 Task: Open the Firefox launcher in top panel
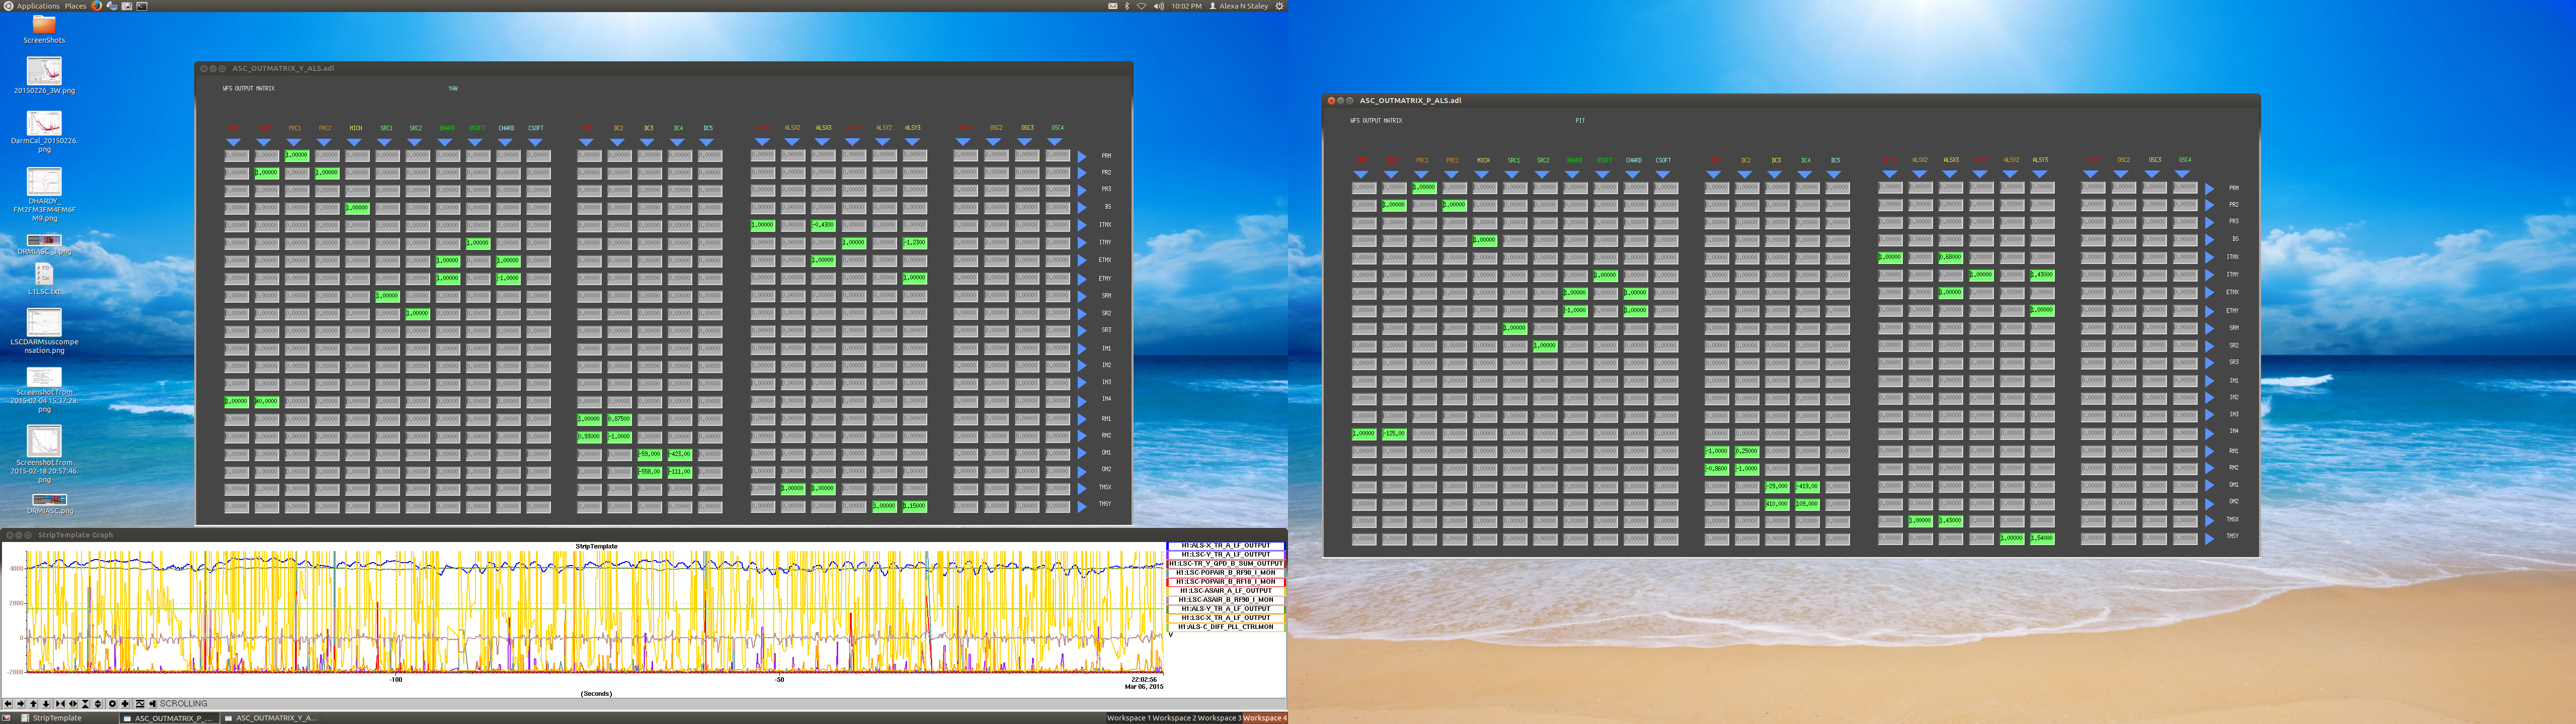97,6
